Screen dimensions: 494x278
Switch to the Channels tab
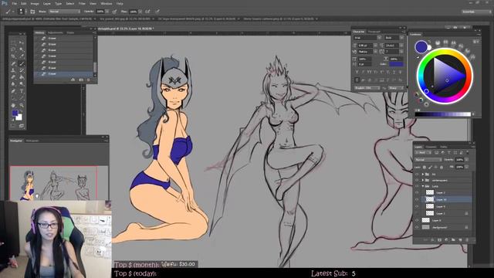tap(431, 147)
